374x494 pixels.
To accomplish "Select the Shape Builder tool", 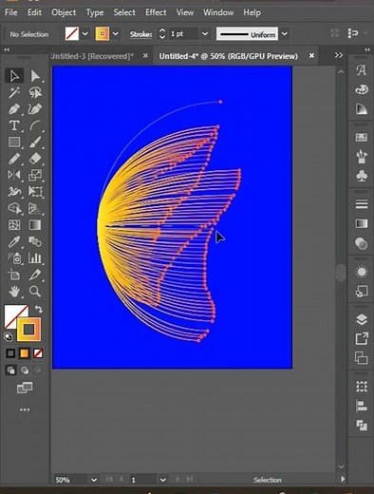I will (14, 208).
